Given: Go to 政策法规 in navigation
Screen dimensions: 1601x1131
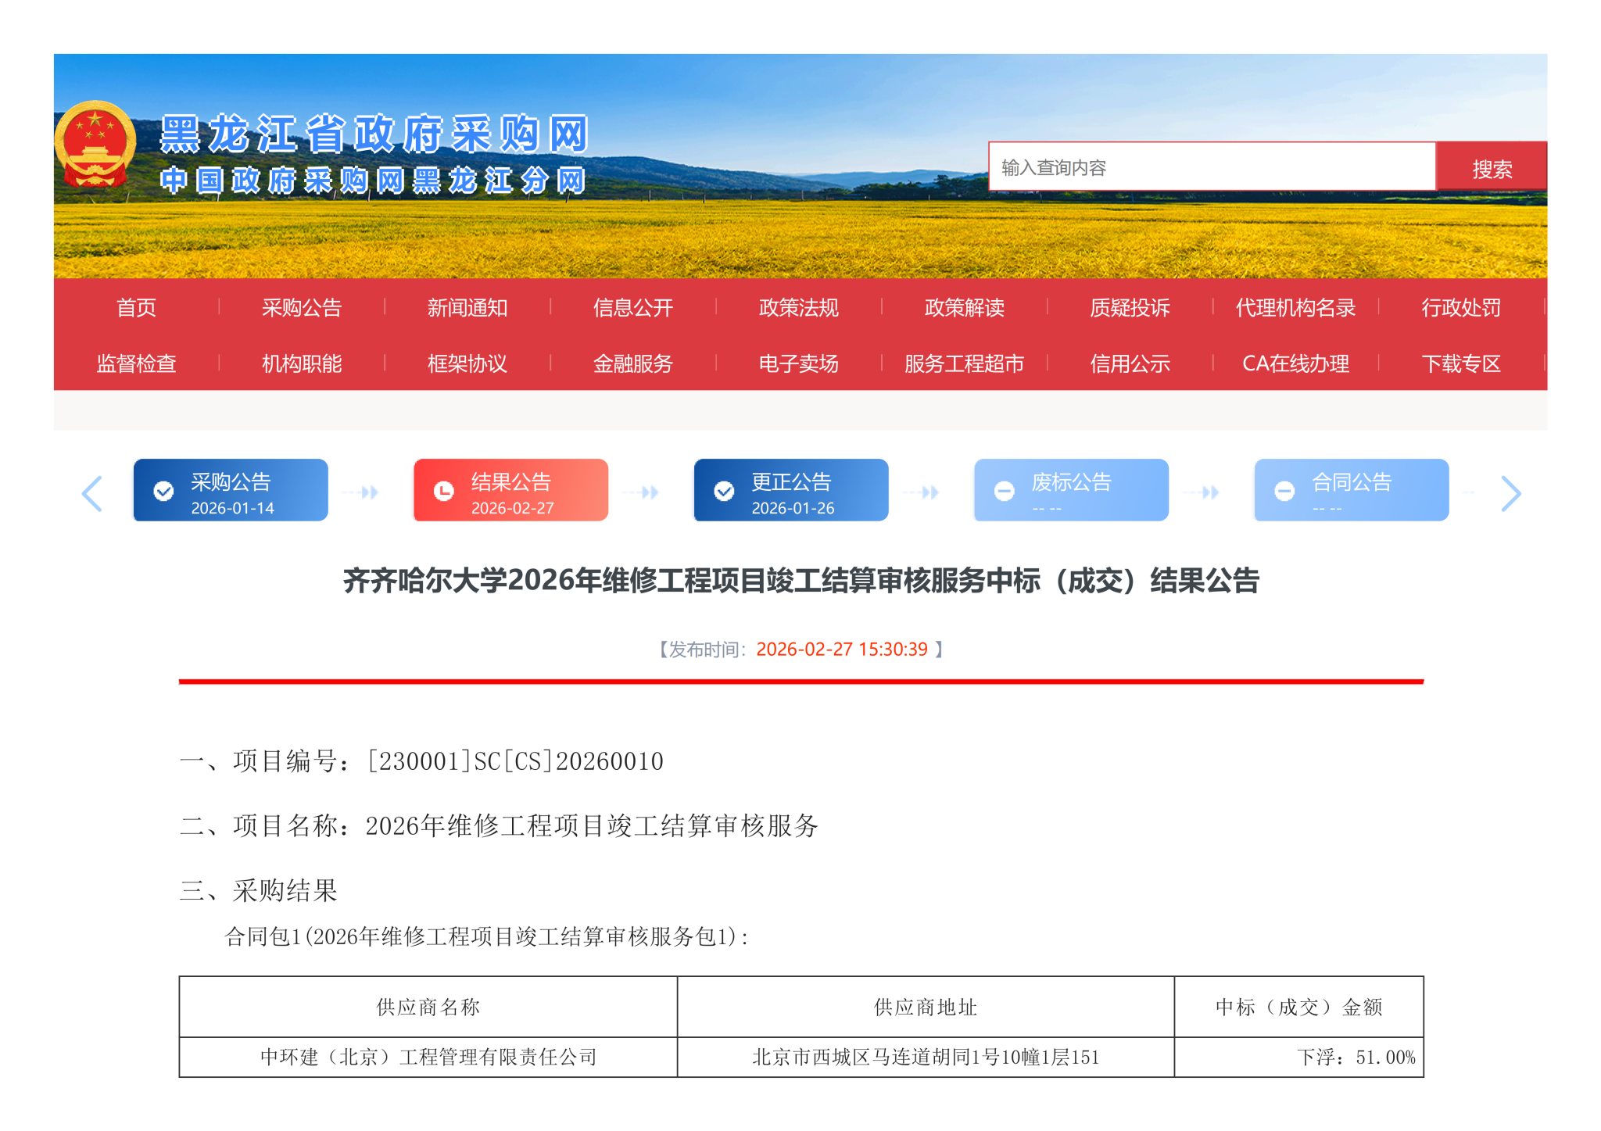Looking at the screenshot, I should click(x=798, y=307).
